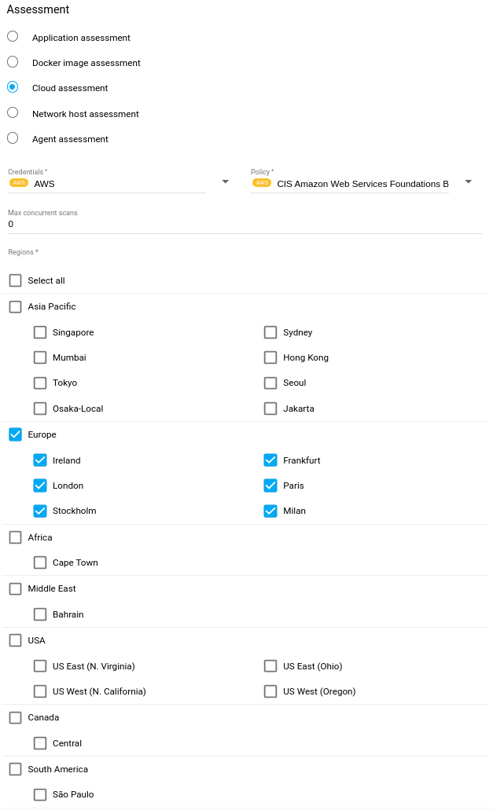493x810 pixels.
Task: Uncheck the Europe group checkbox
Action: pos(15,434)
